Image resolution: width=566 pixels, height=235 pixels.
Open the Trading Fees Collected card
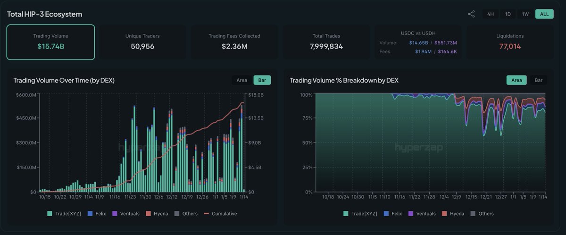[x=234, y=42]
